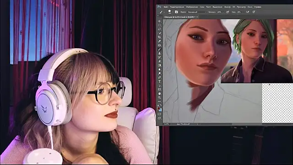Image resolution: width=293 pixels, height=165 pixels.
Task: Click the foreground color swatch
Action: click(x=159, y=109)
